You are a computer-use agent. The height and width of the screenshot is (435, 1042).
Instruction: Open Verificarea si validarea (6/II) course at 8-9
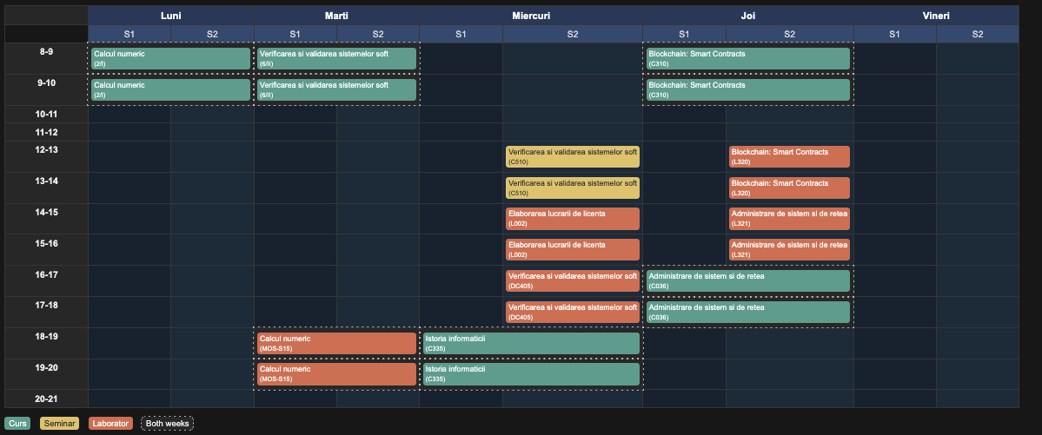pyautogui.click(x=337, y=58)
